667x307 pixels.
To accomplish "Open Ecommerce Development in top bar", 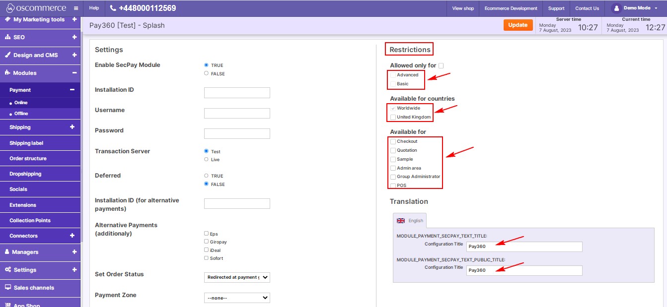I will [x=511, y=8].
